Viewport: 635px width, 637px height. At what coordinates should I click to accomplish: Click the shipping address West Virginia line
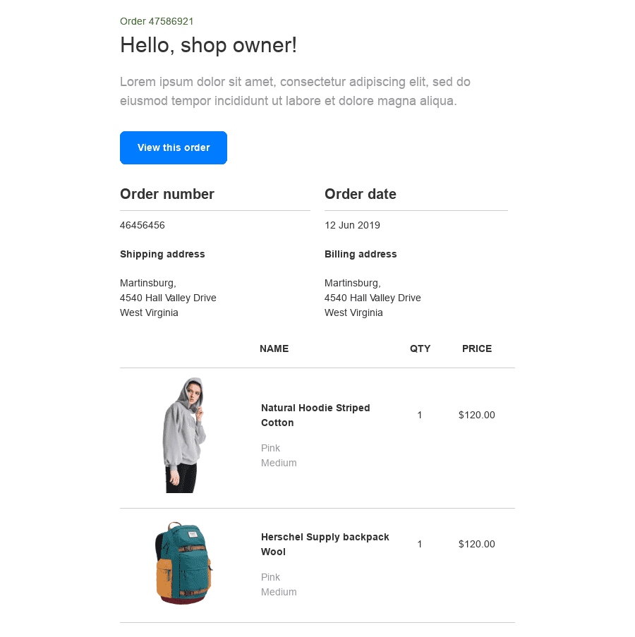[x=149, y=313]
